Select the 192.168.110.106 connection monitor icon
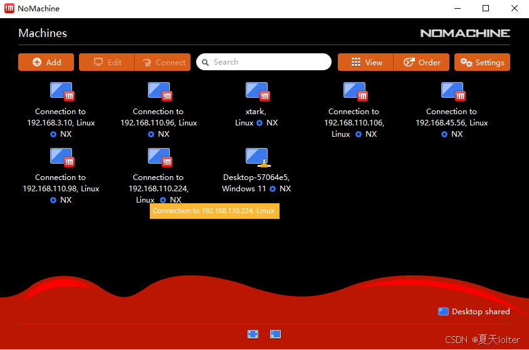529x350 pixels. (355, 92)
